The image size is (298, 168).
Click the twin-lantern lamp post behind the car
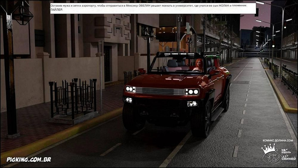(148, 35)
